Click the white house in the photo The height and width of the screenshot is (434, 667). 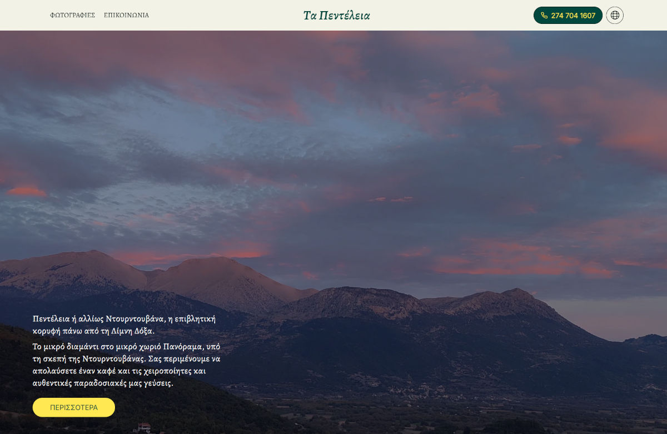tap(143, 427)
